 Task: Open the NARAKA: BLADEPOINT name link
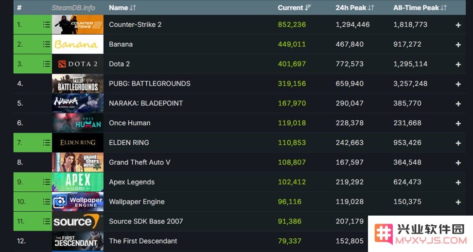(146, 103)
